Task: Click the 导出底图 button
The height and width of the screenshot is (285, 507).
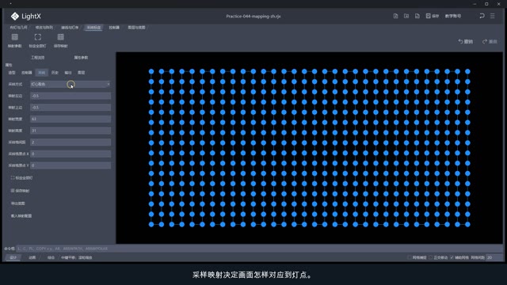Action: click(x=18, y=203)
